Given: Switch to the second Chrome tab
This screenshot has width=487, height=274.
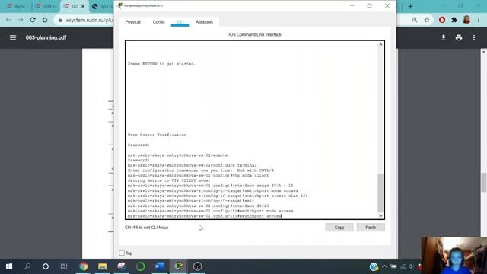Looking at the screenshot, I should pyautogui.click(x=46, y=6).
